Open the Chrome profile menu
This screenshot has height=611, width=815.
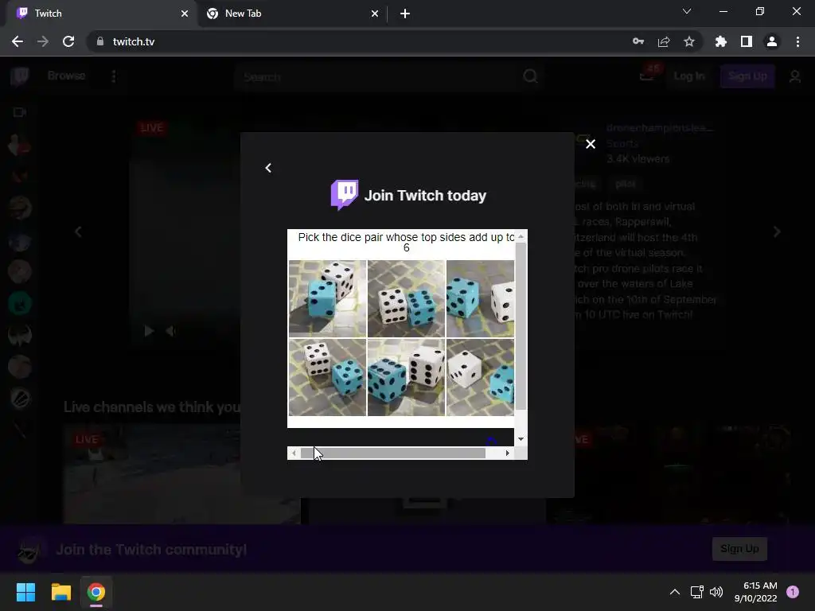[x=772, y=41]
